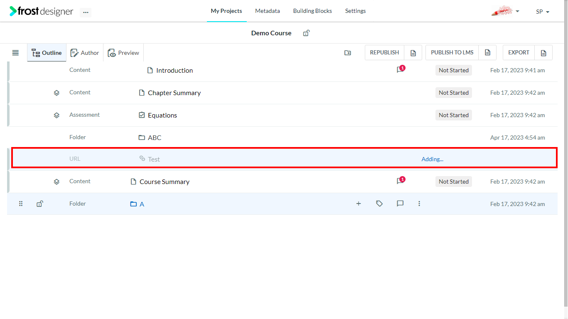
Task: Switch to the My Projects tab
Action: tap(226, 11)
